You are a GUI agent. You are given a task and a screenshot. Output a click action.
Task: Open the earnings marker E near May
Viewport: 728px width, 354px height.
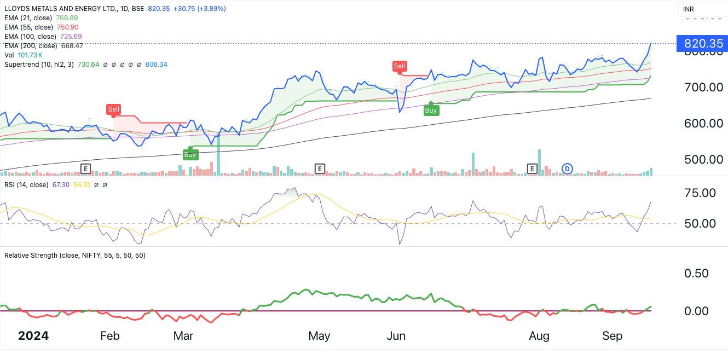320,169
